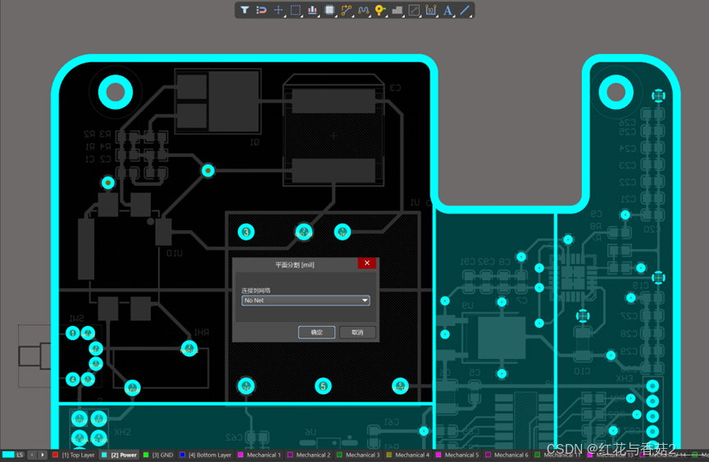The image size is (709, 462).
Task: Click the U10 designator text
Action: tap(174, 253)
